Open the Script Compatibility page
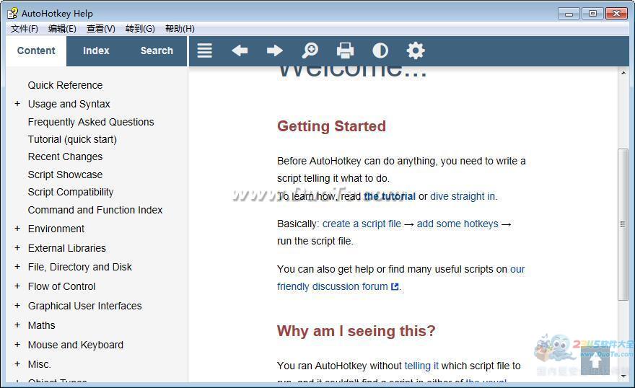This screenshot has height=388, width=635. coord(71,192)
